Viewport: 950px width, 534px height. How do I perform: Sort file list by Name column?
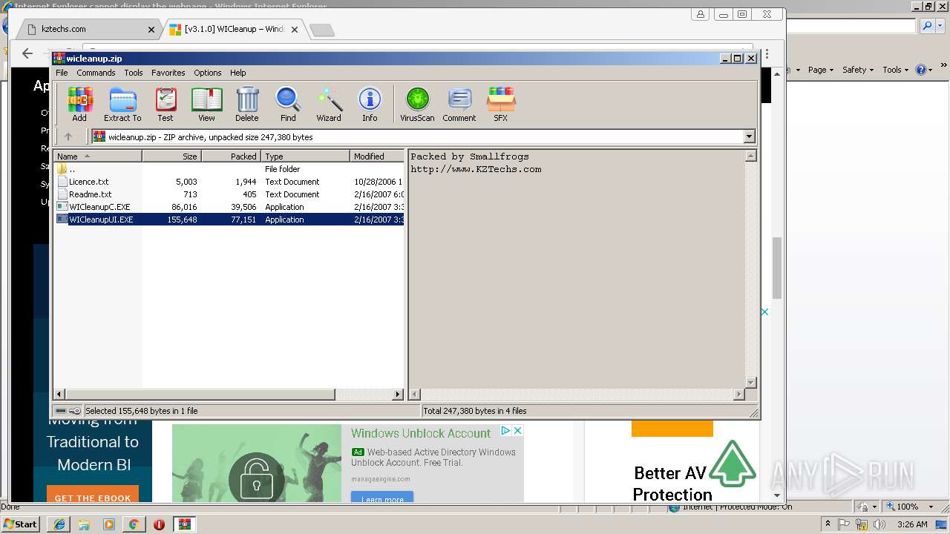coord(97,156)
